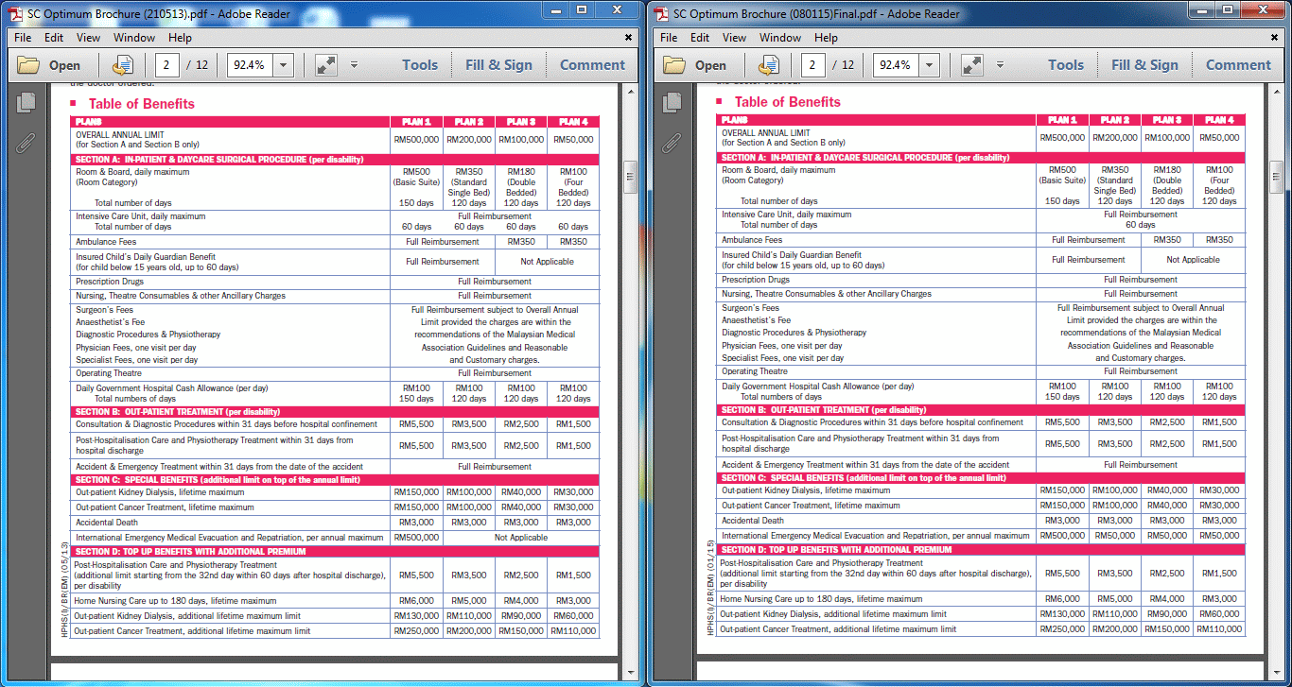Open Window menu in the 080115 Final window
1292x687 pixels.
(780, 38)
